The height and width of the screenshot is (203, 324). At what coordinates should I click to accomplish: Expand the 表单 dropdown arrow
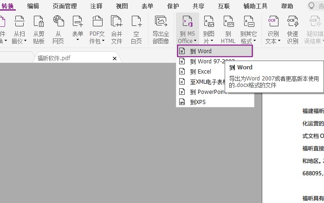click(x=78, y=39)
